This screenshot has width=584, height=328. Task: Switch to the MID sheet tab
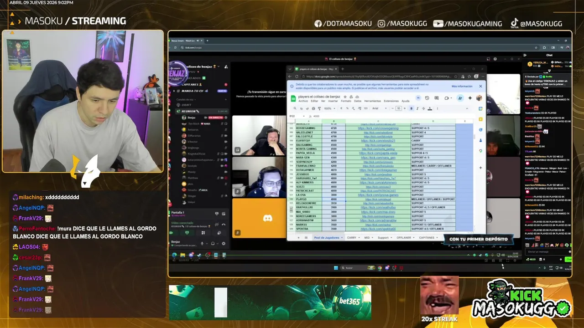(x=367, y=237)
